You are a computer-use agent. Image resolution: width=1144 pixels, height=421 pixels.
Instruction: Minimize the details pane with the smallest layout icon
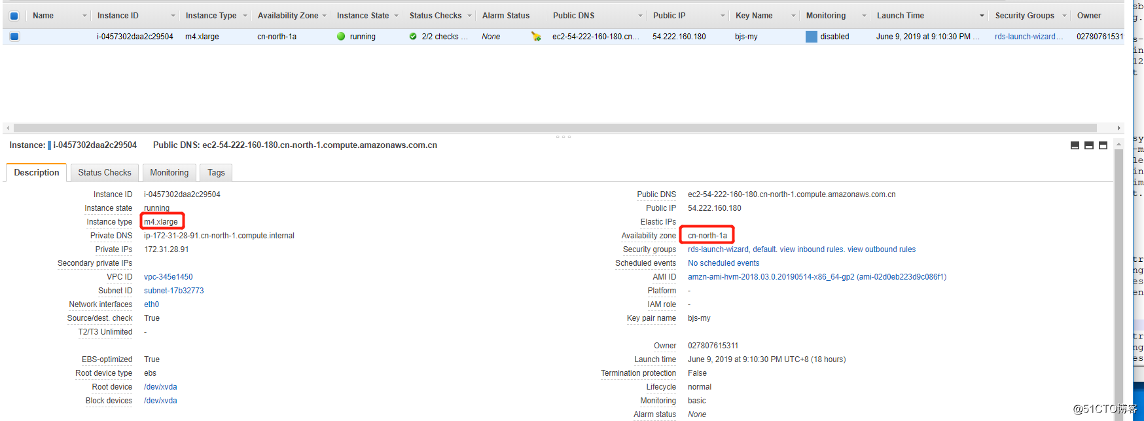click(1075, 145)
